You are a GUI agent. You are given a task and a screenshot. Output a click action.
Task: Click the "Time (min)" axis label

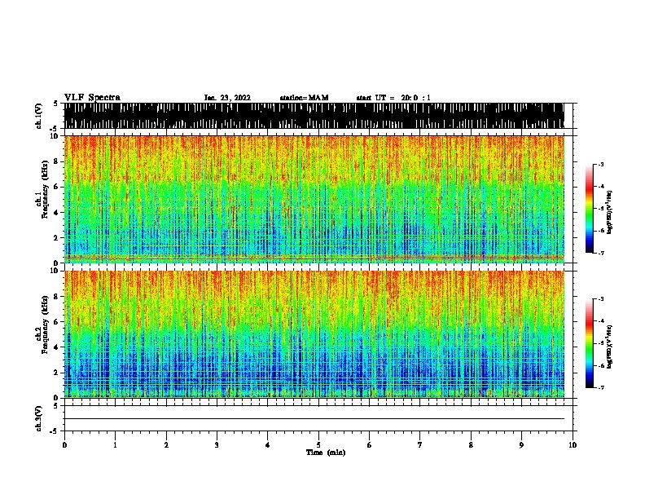[x=326, y=453]
